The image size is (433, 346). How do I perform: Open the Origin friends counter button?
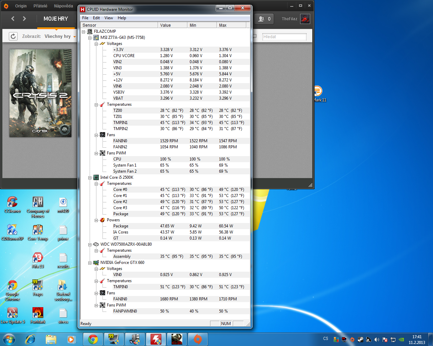264,19
